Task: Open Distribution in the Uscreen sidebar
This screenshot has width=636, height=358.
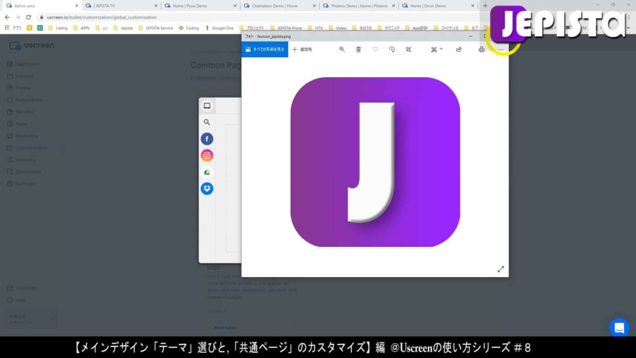Action: coord(24,172)
